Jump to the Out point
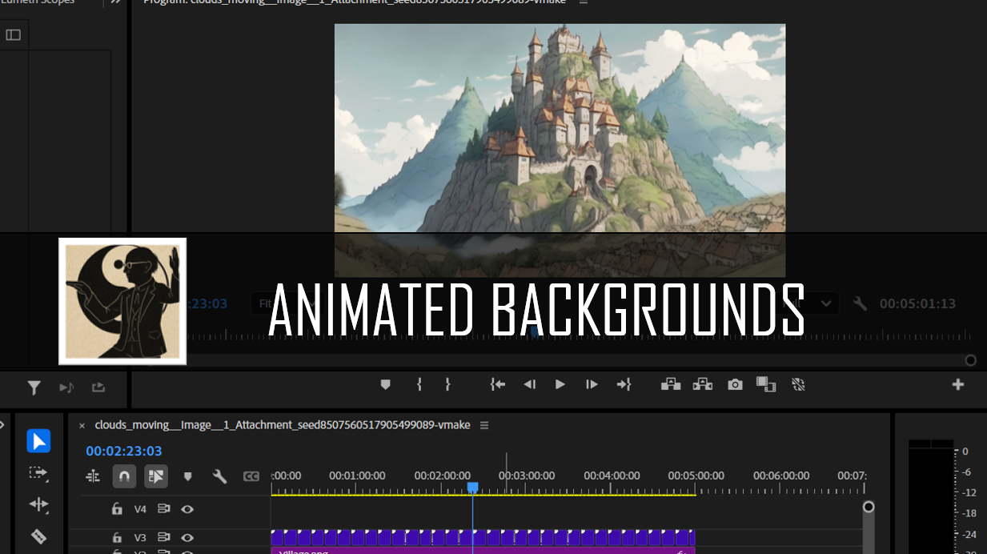The height and width of the screenshot is (554, 987). coord(624,384)
